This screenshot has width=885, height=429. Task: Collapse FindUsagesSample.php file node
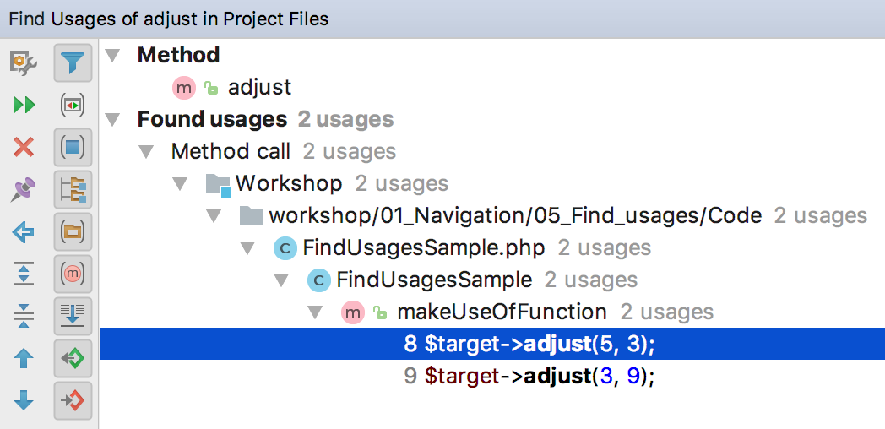click(247, 248)
